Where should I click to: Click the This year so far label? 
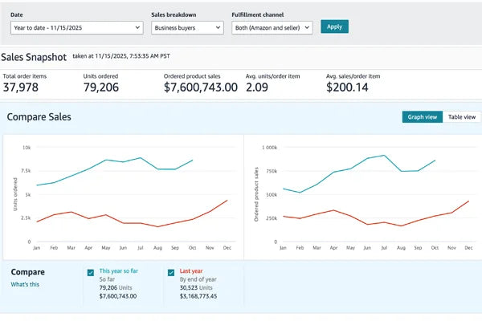coord(118,271)
